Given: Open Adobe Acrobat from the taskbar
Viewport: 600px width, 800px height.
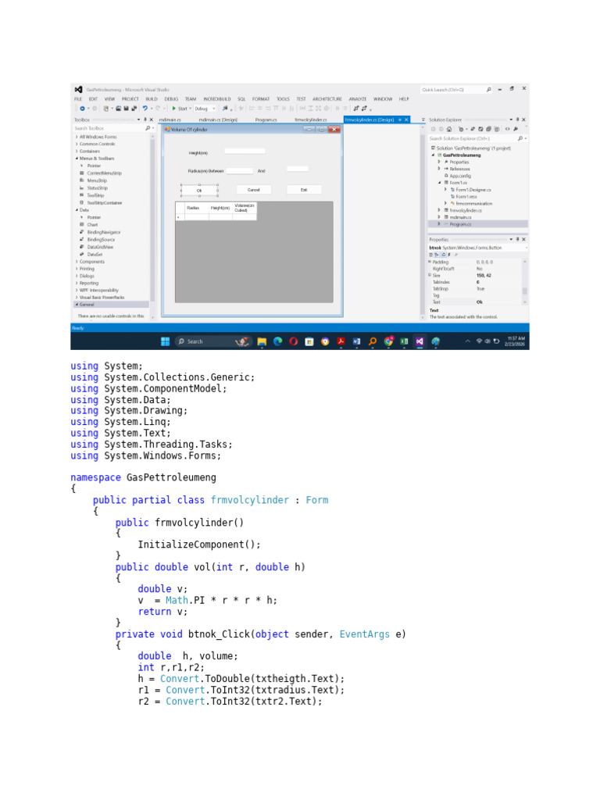Looking at the screenshot, I should click(341, 342).
